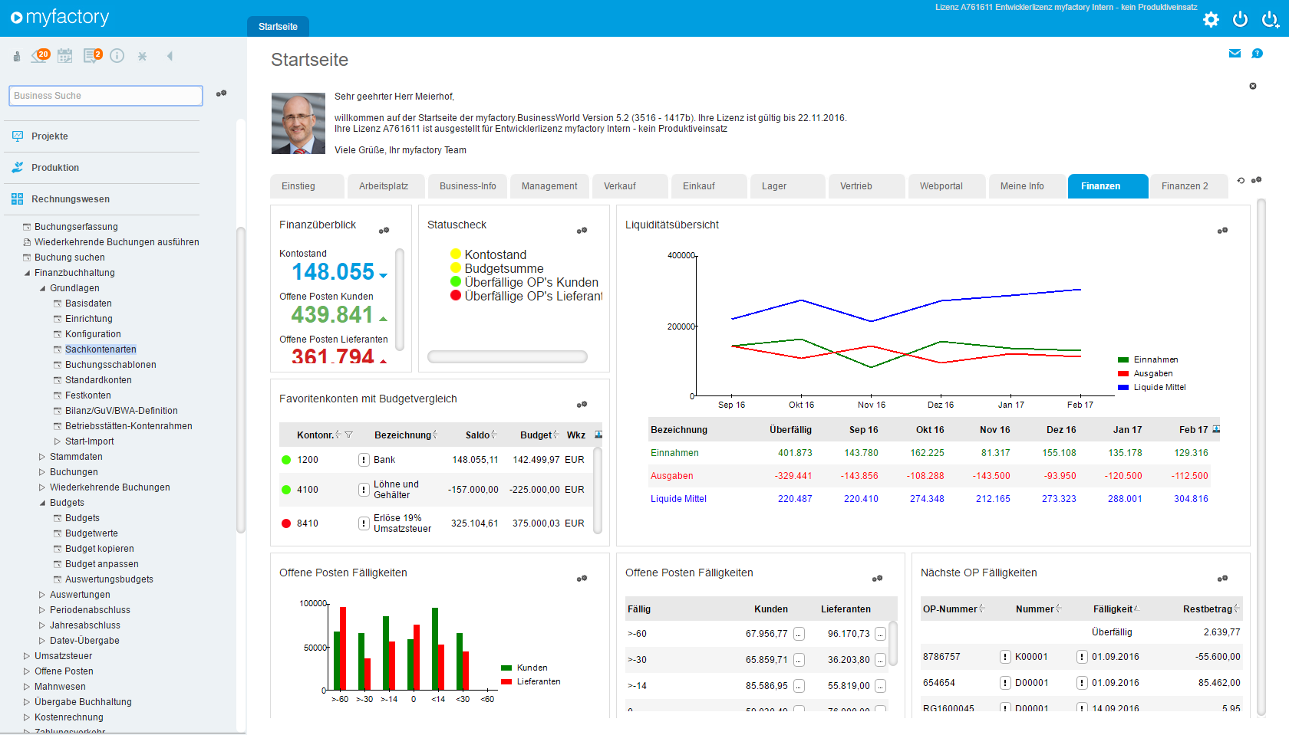Switch to the Finanzen 2 tab
This screenshot has height=735, width=1289.
(1184, 186)
